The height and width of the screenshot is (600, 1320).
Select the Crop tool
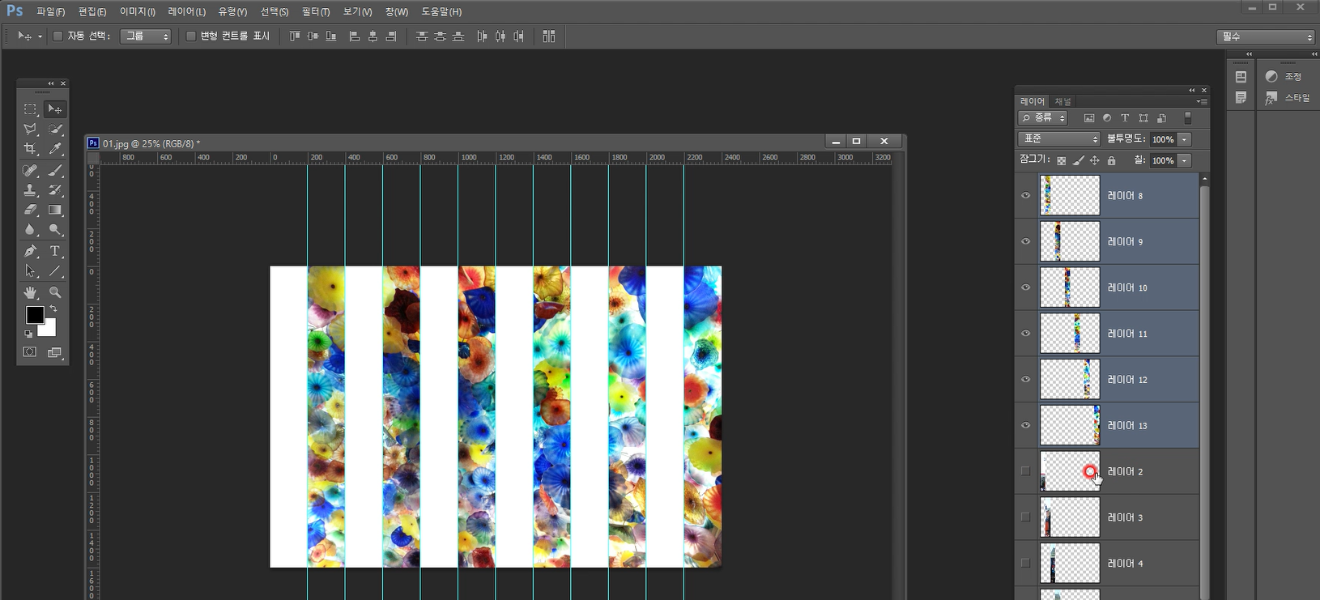[30, 149]
